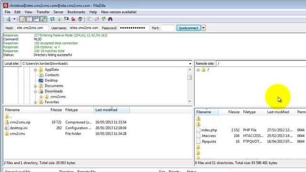The width and height of the screenshot is (306, 172).
Task: Toggle transfer queue display
Action: [x=44, y=19]
